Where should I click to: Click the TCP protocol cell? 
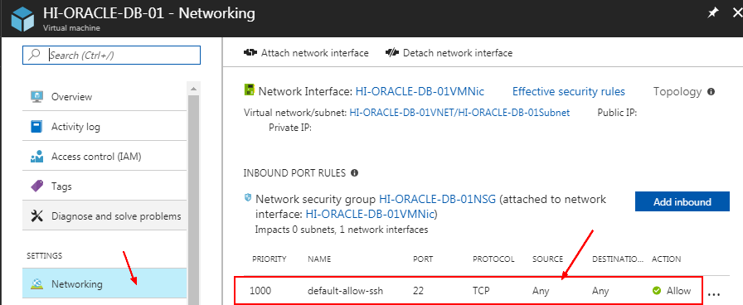pos(482,291)
